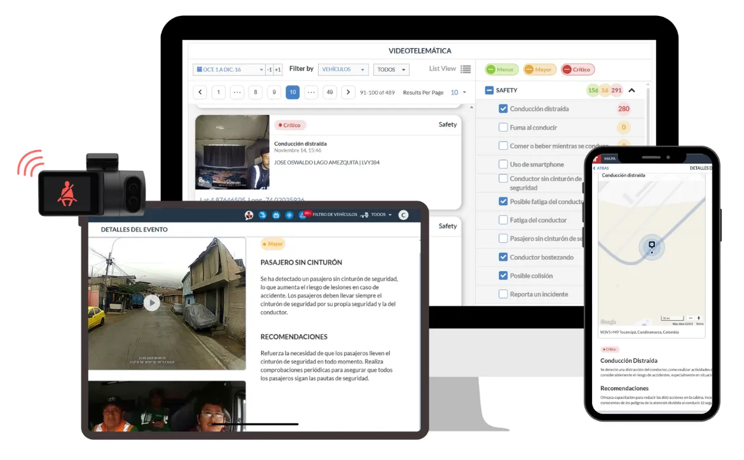Uncheck Conducción distraída
The width and height of the screenshot is (744, 460).
pos(503,109)
